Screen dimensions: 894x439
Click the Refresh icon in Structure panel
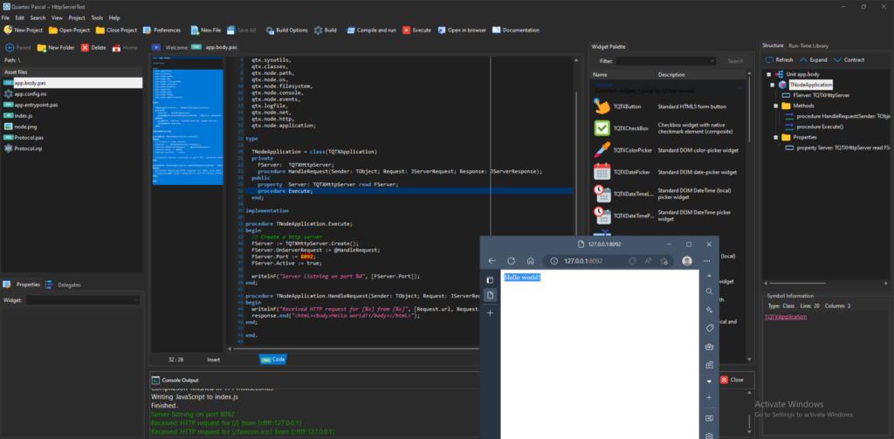pos(769,59)
